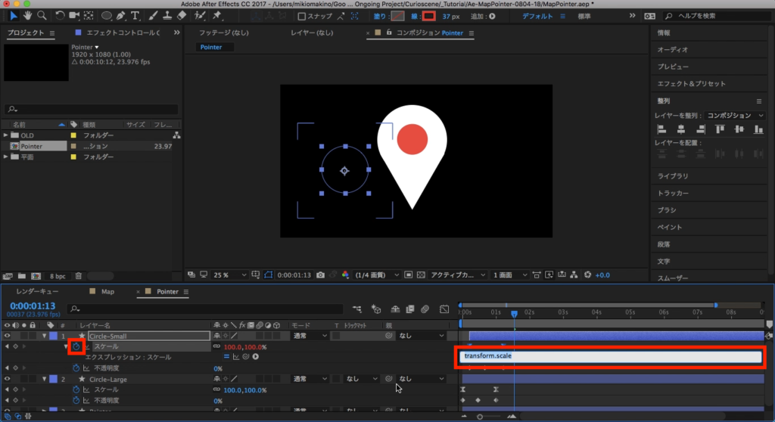Viewport: 775px width, 422px height.
Task: Select the Puppet Pin tool
Action: (217, 16)
